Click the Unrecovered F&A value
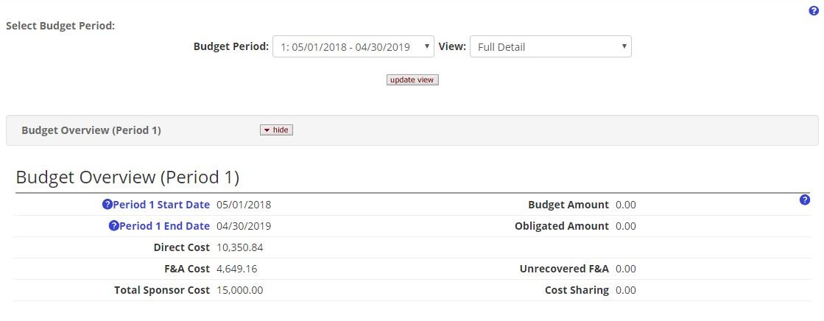This screenshot has width=824, height=321. click(x=625, y=269)
